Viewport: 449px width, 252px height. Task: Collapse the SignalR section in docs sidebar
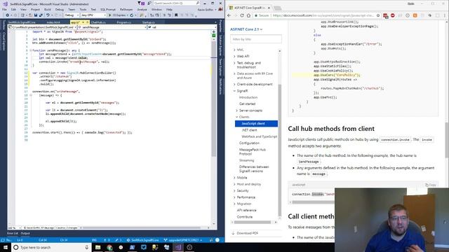tap(234, 91)
